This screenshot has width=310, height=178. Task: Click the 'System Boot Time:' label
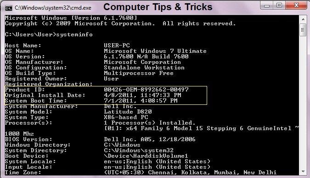coord(36,101)
